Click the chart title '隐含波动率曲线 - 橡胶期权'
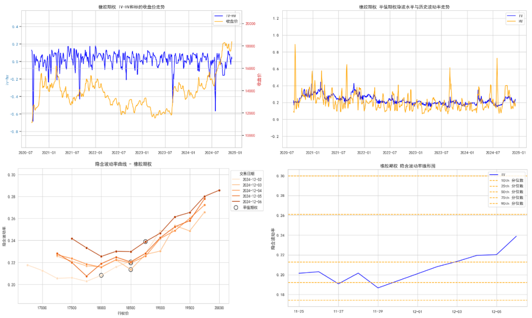The height and width of the screenshot is (318, 532). click(123, 164)
